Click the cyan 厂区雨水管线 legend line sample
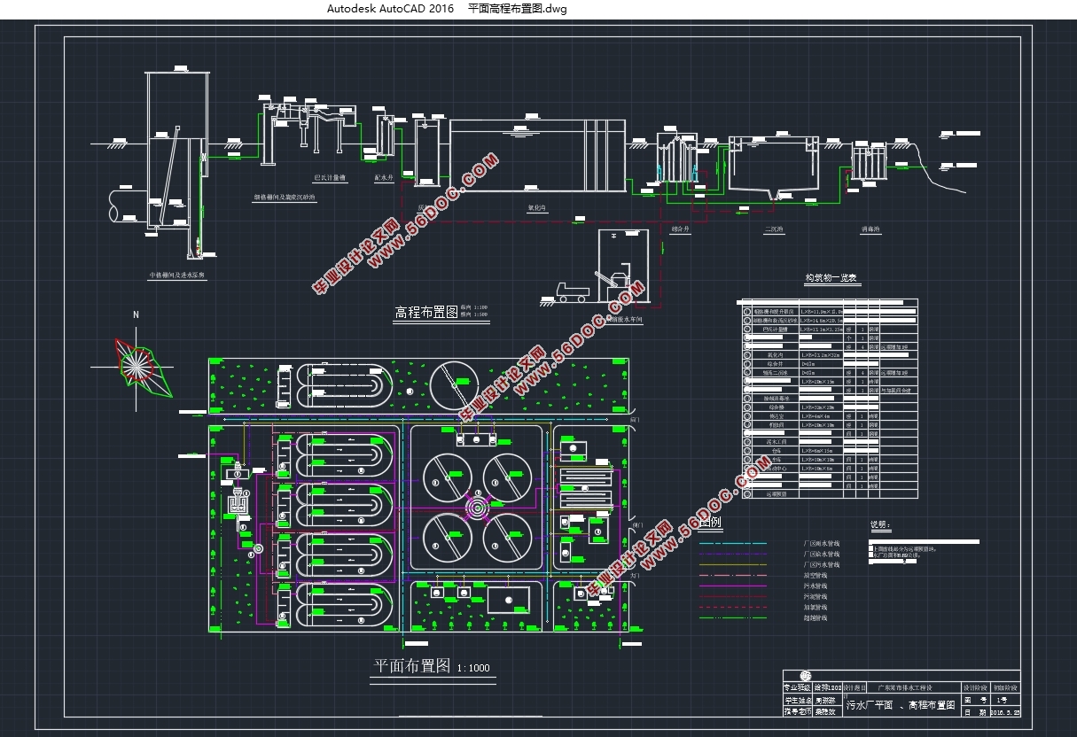 [x=732, y=543]
